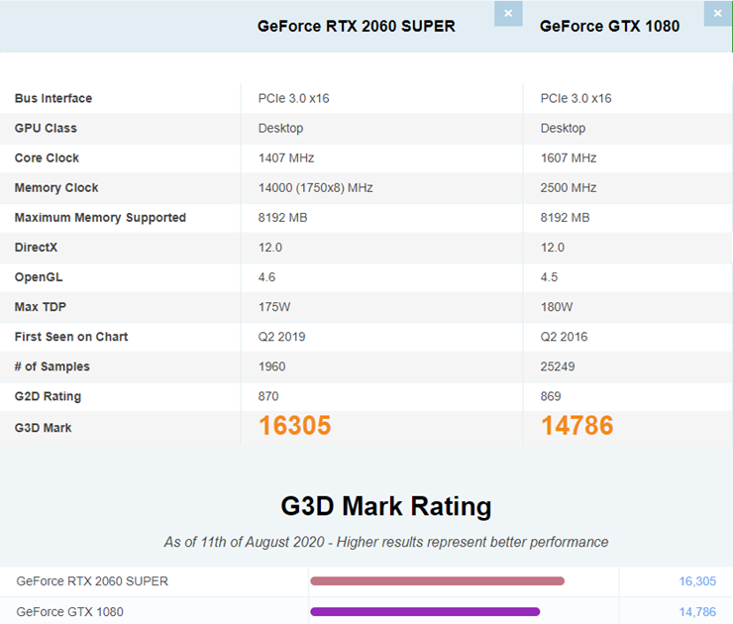This screenshot has width=733, height=624.
Task: Click the G3D Mark Rating heading
Action: pos(386,506)
